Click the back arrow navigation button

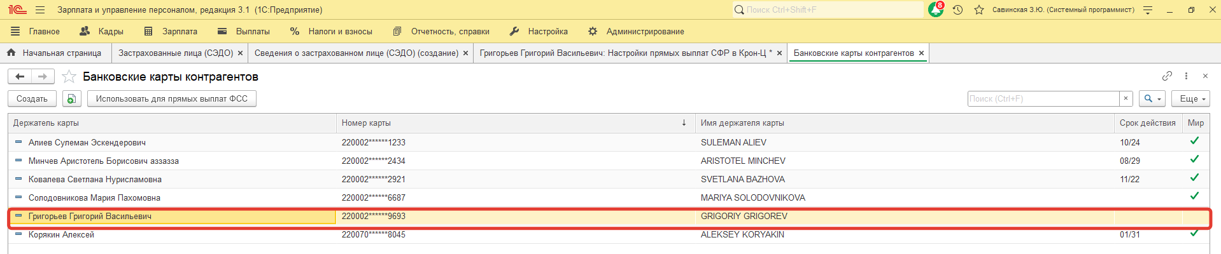point(20,77)
